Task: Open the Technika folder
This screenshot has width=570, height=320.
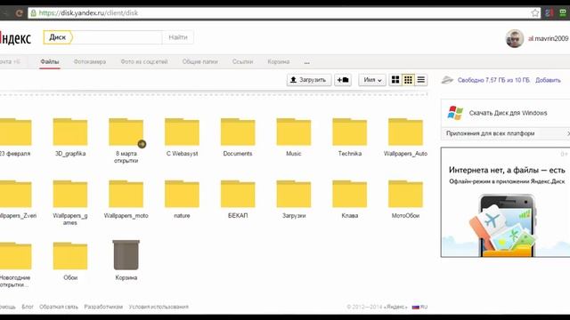Action: [x=350, y=132]
